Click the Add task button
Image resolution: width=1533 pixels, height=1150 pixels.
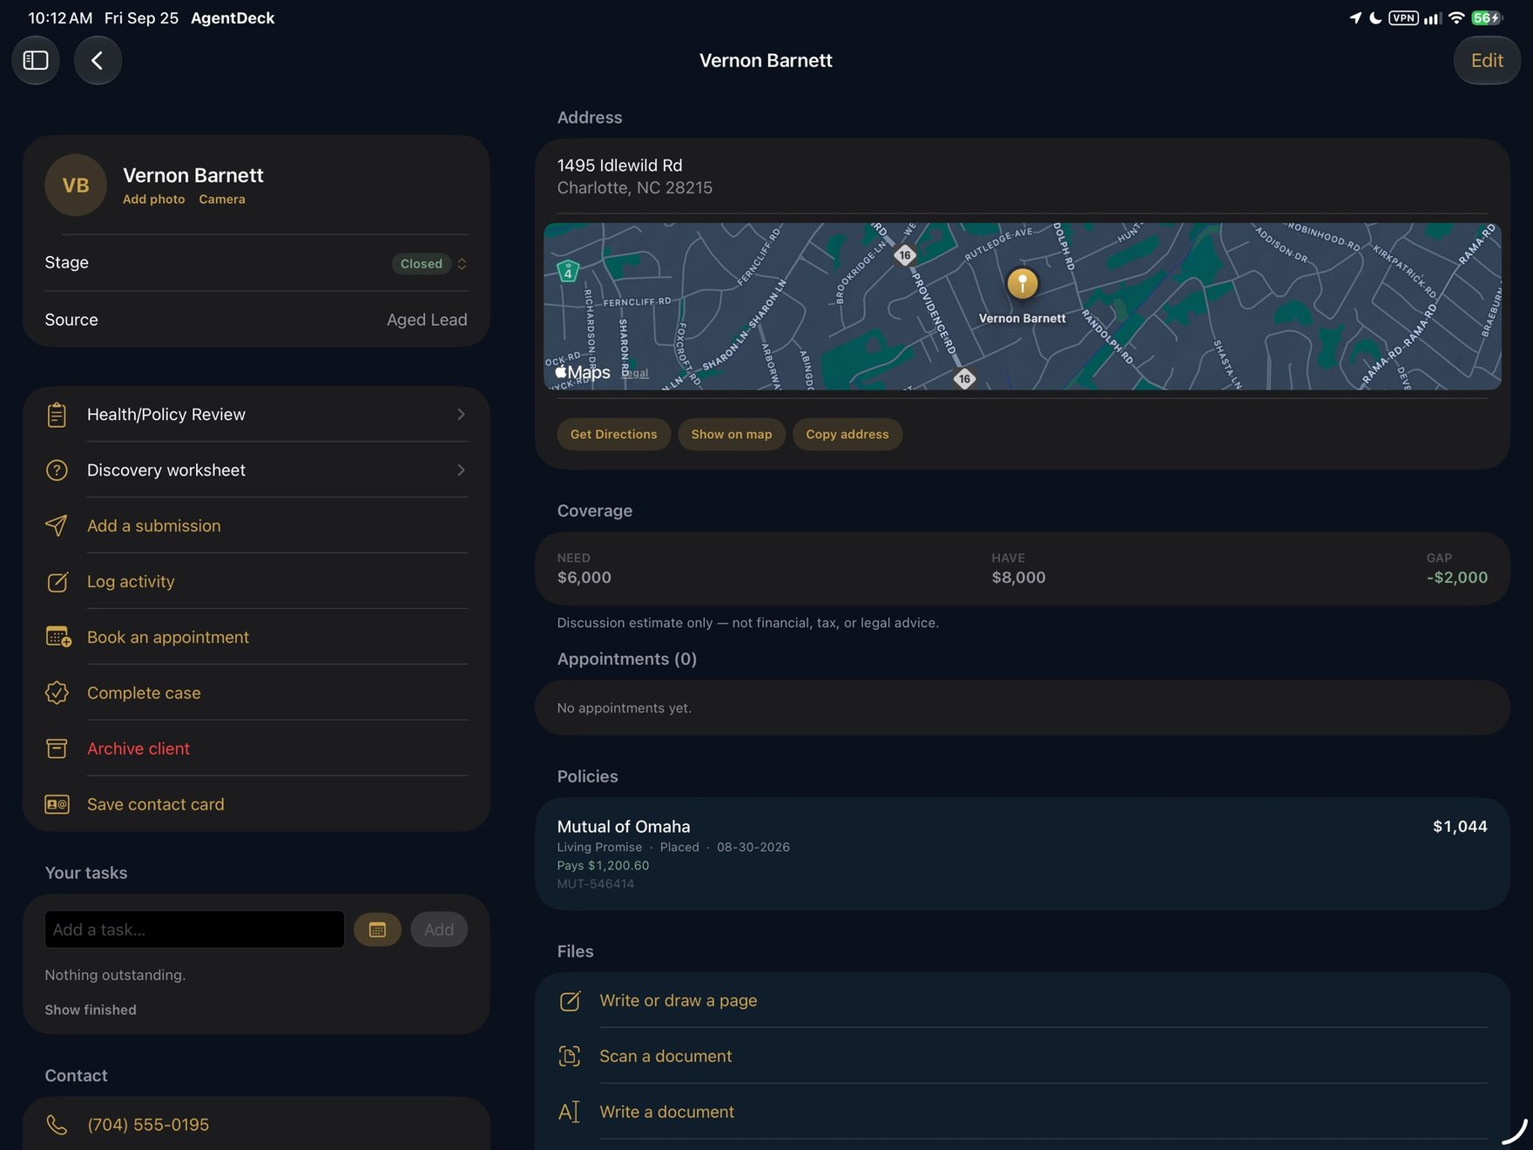tap(439, 930)
